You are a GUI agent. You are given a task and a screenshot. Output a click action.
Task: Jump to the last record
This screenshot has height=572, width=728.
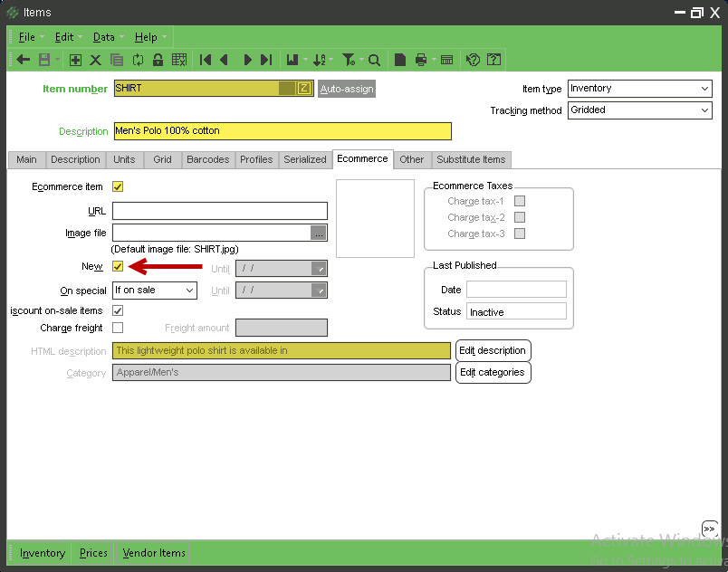[266, 60]
